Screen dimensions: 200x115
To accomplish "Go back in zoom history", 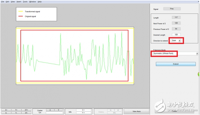I will (x=111, y=110).
